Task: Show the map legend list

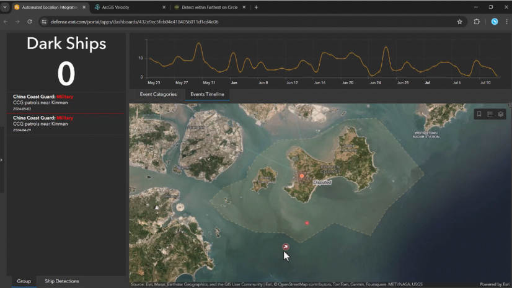Action: click(490, 114)
